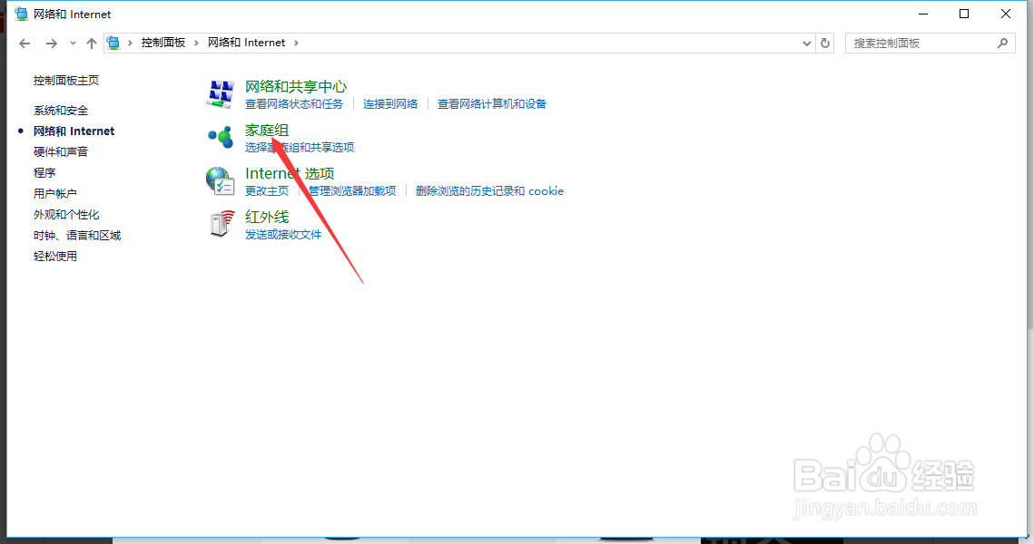Click the HomeGroup (家庭组) colored spheres icon
1034x544 pixels.
click(x=221, y=137)
